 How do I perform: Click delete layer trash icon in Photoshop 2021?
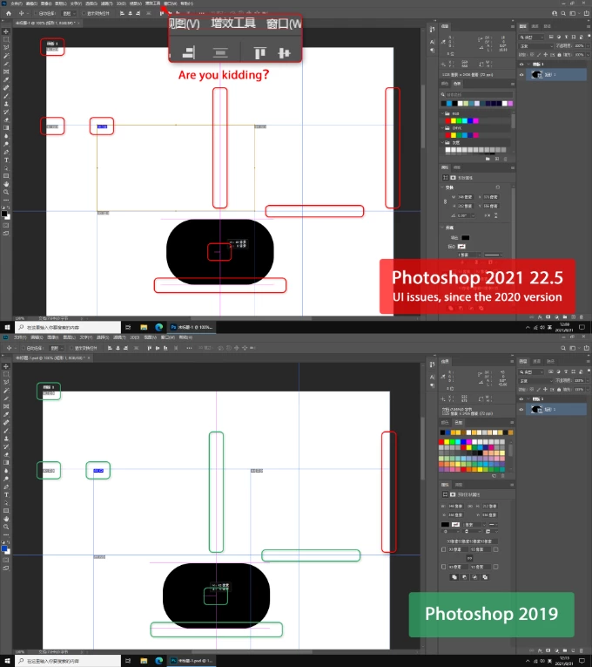581,316
